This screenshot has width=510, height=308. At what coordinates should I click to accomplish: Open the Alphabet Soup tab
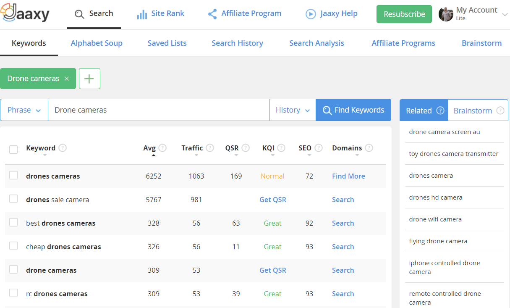coord(97,43)
